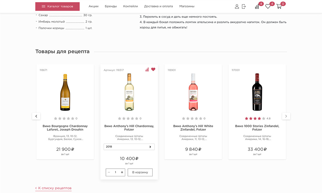Open the 2018 vintage year dropdown
Screen dimensions: 322x193
(x=129, y=147)
